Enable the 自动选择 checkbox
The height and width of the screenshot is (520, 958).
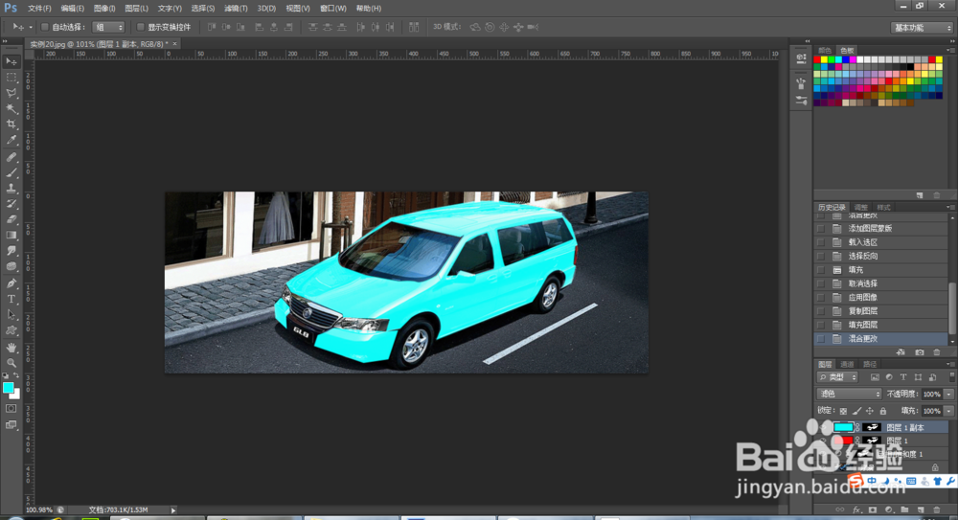pyautogui.click(x=45, y=27)
